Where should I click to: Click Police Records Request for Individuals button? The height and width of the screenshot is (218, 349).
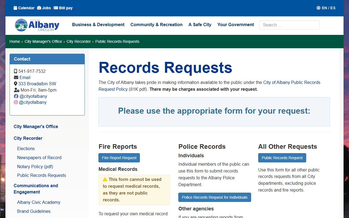point(215,197)
